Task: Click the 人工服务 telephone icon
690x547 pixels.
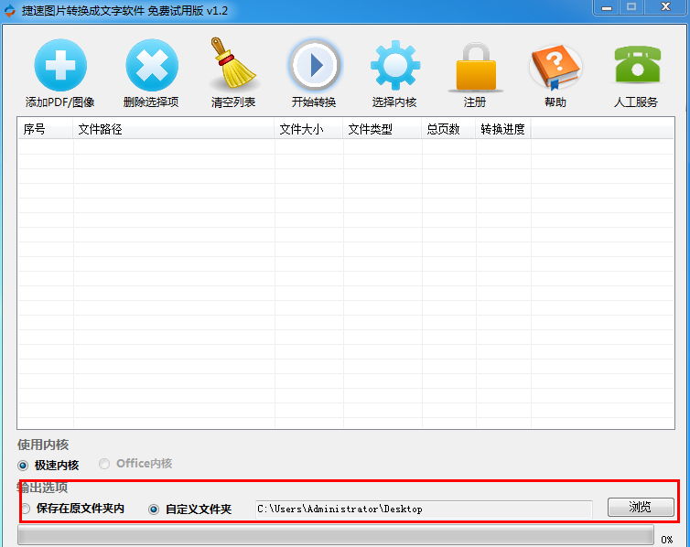Action: 637,64
